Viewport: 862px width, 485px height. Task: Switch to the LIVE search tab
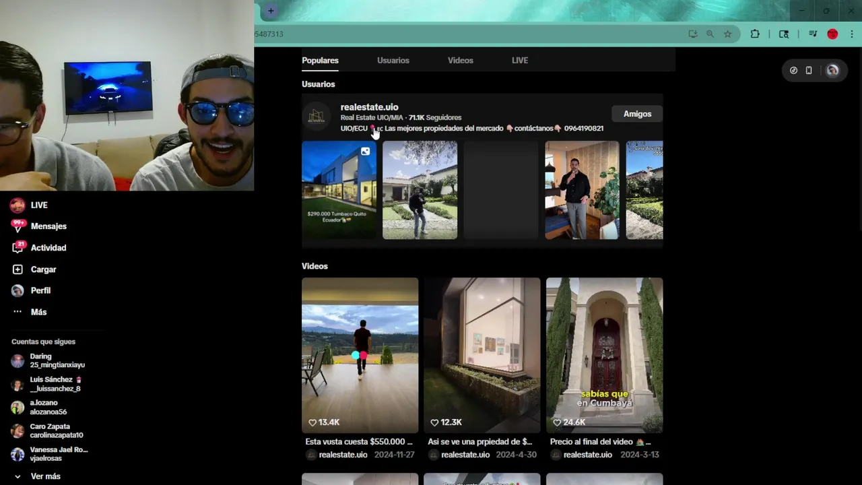[x=520, y=61]
